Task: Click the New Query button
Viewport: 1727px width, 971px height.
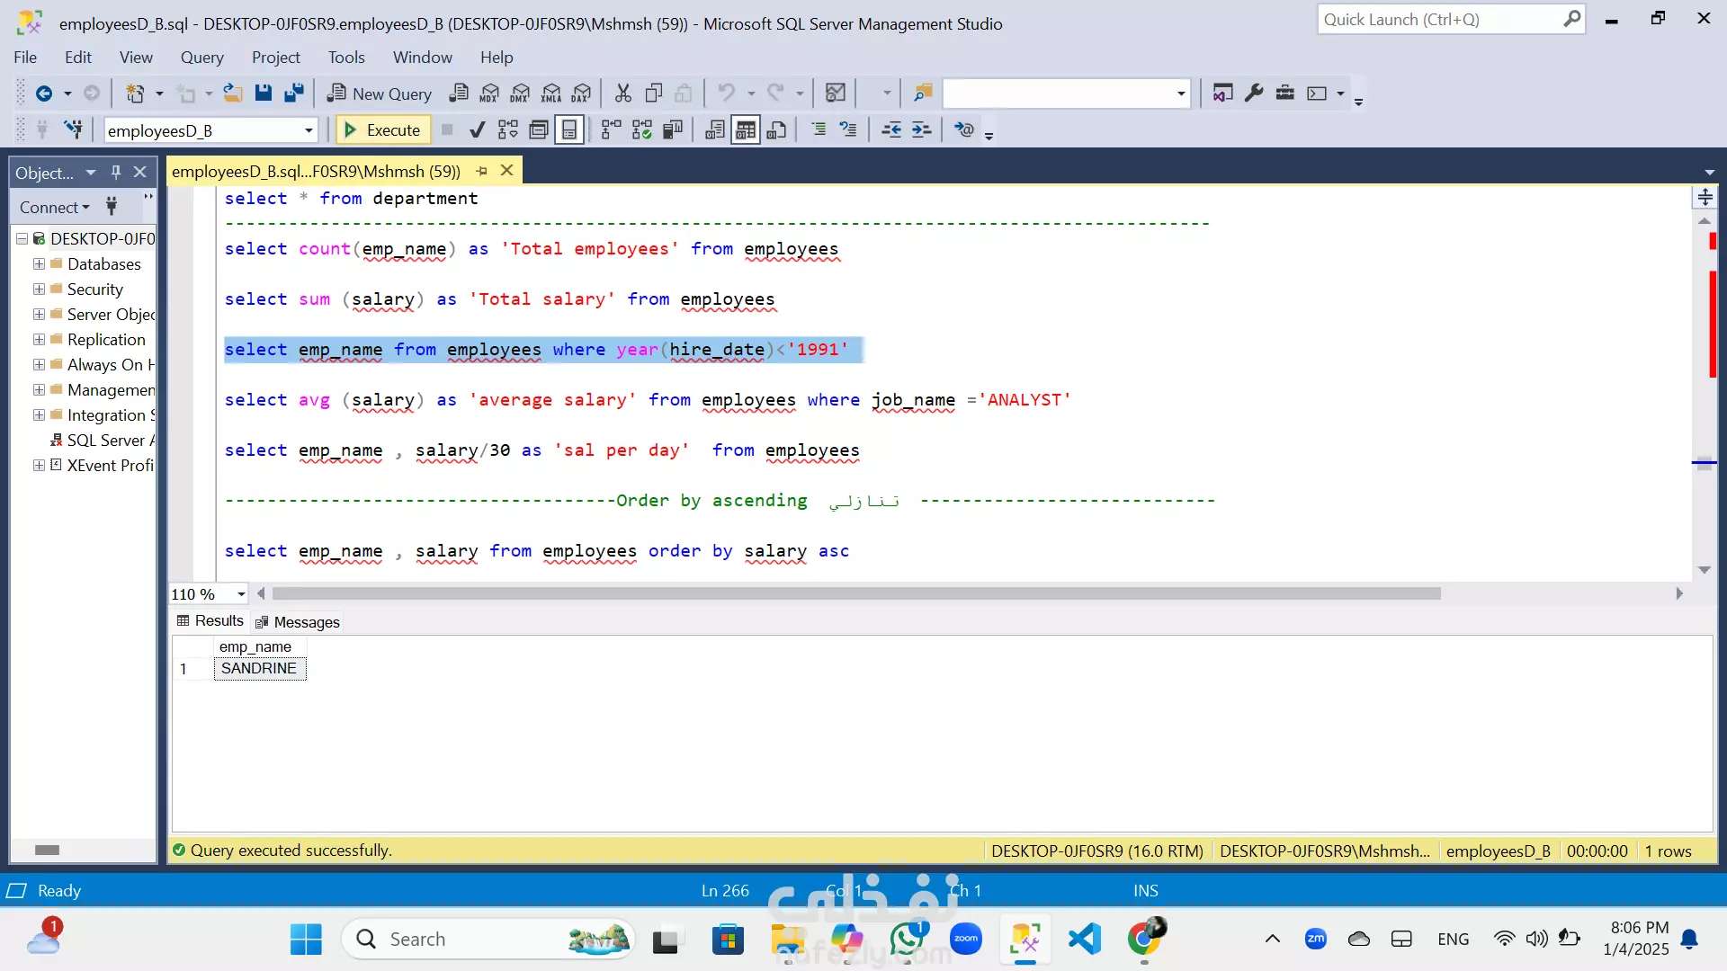Action: (x=380, y=94)
